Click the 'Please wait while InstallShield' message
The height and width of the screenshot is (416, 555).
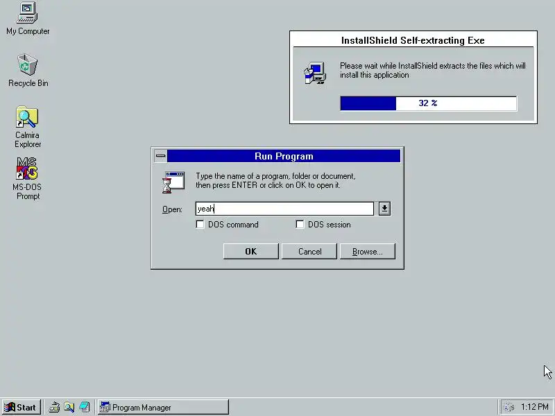click(432, 71)
